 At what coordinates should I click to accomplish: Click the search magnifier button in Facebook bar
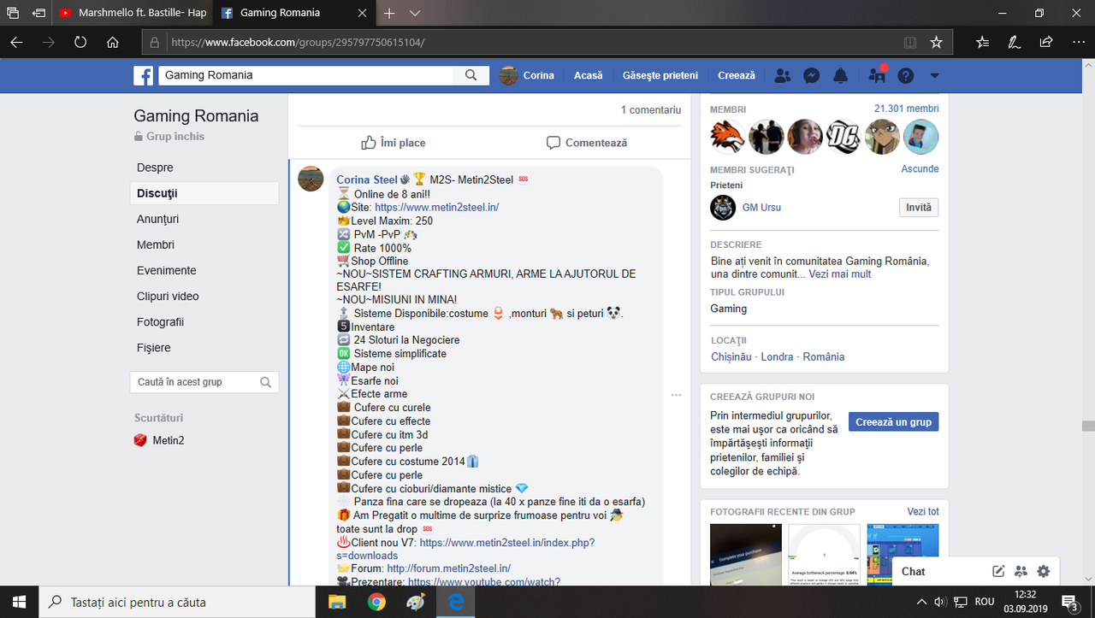(471, 75)
